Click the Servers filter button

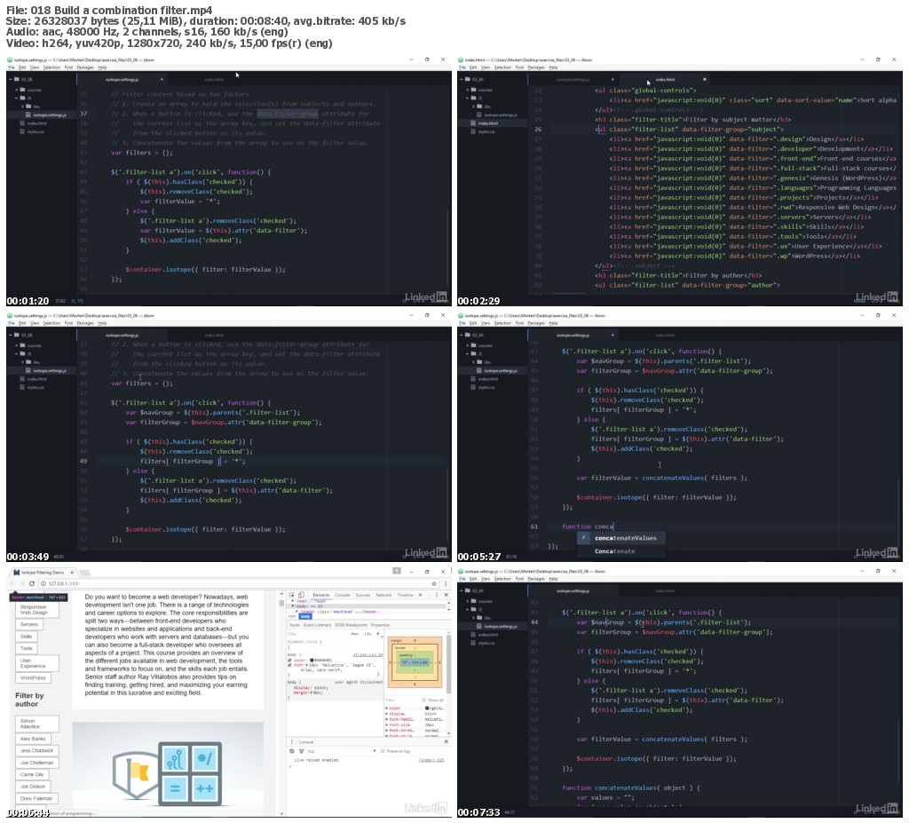[29, 625]
